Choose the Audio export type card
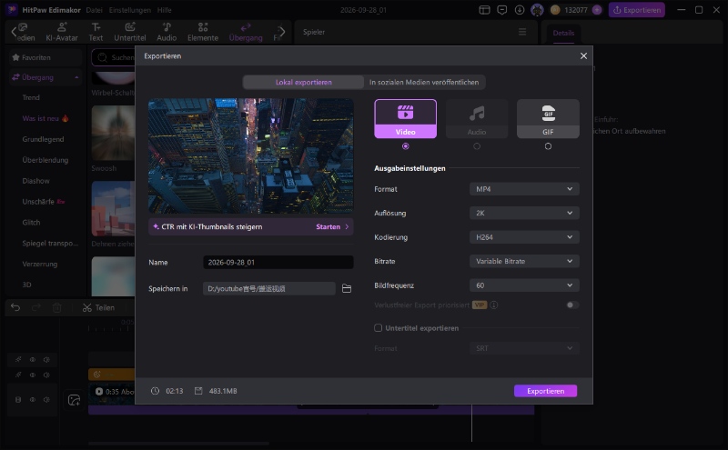The image size is (728, 450). 477,119
